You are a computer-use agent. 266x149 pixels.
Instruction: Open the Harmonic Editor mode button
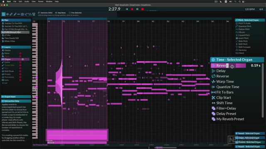[45, 13]
